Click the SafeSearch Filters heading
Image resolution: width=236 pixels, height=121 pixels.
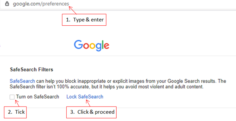(x=31, y=69)
